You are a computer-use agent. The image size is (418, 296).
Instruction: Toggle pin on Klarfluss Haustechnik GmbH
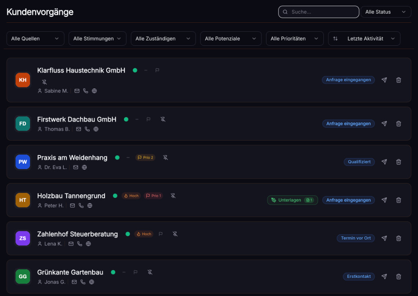44,82
